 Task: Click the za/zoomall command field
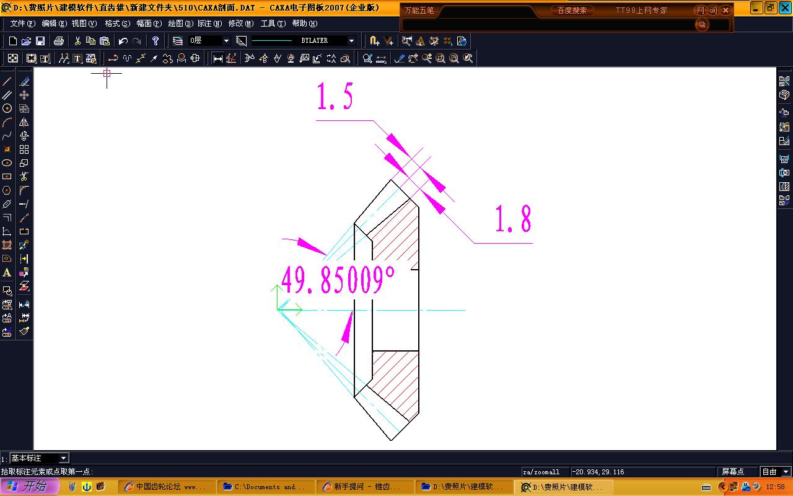click(545, 472)
